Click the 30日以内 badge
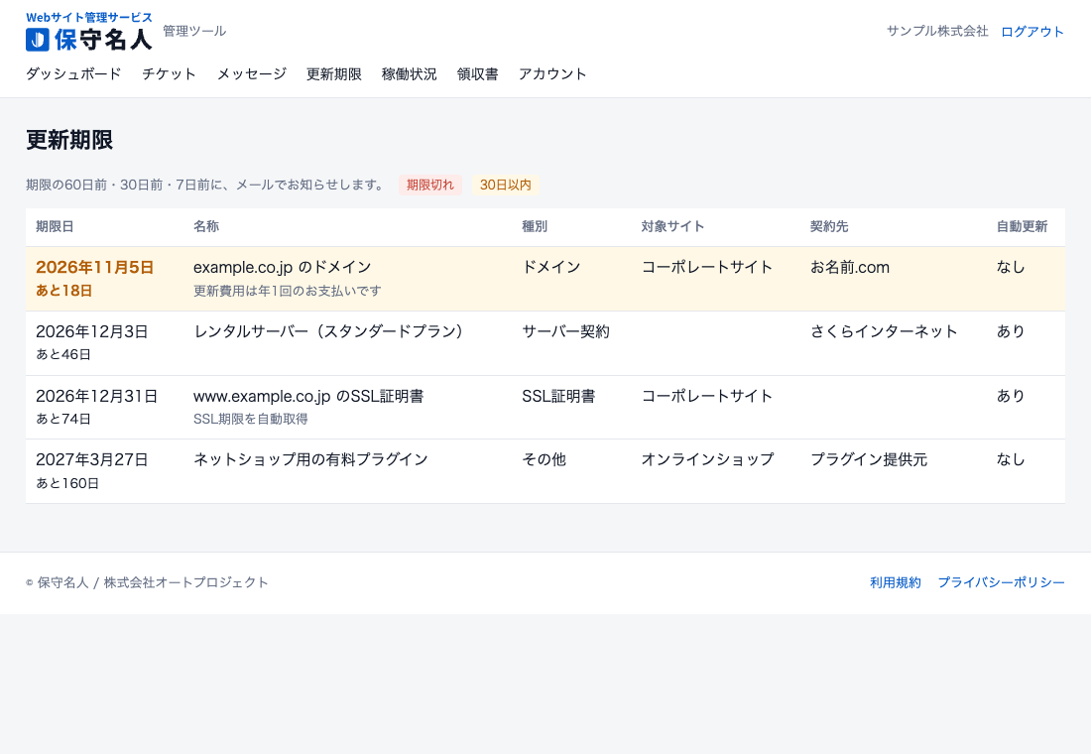This screenshot has height=754, width=1091. pyautogui.click(x=505, y=185)
